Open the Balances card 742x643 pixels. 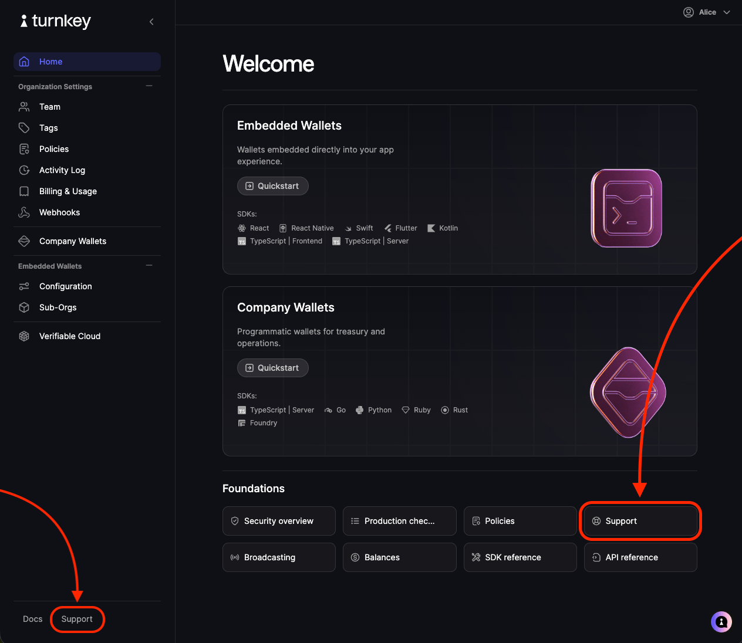click(x=400, y=557)
